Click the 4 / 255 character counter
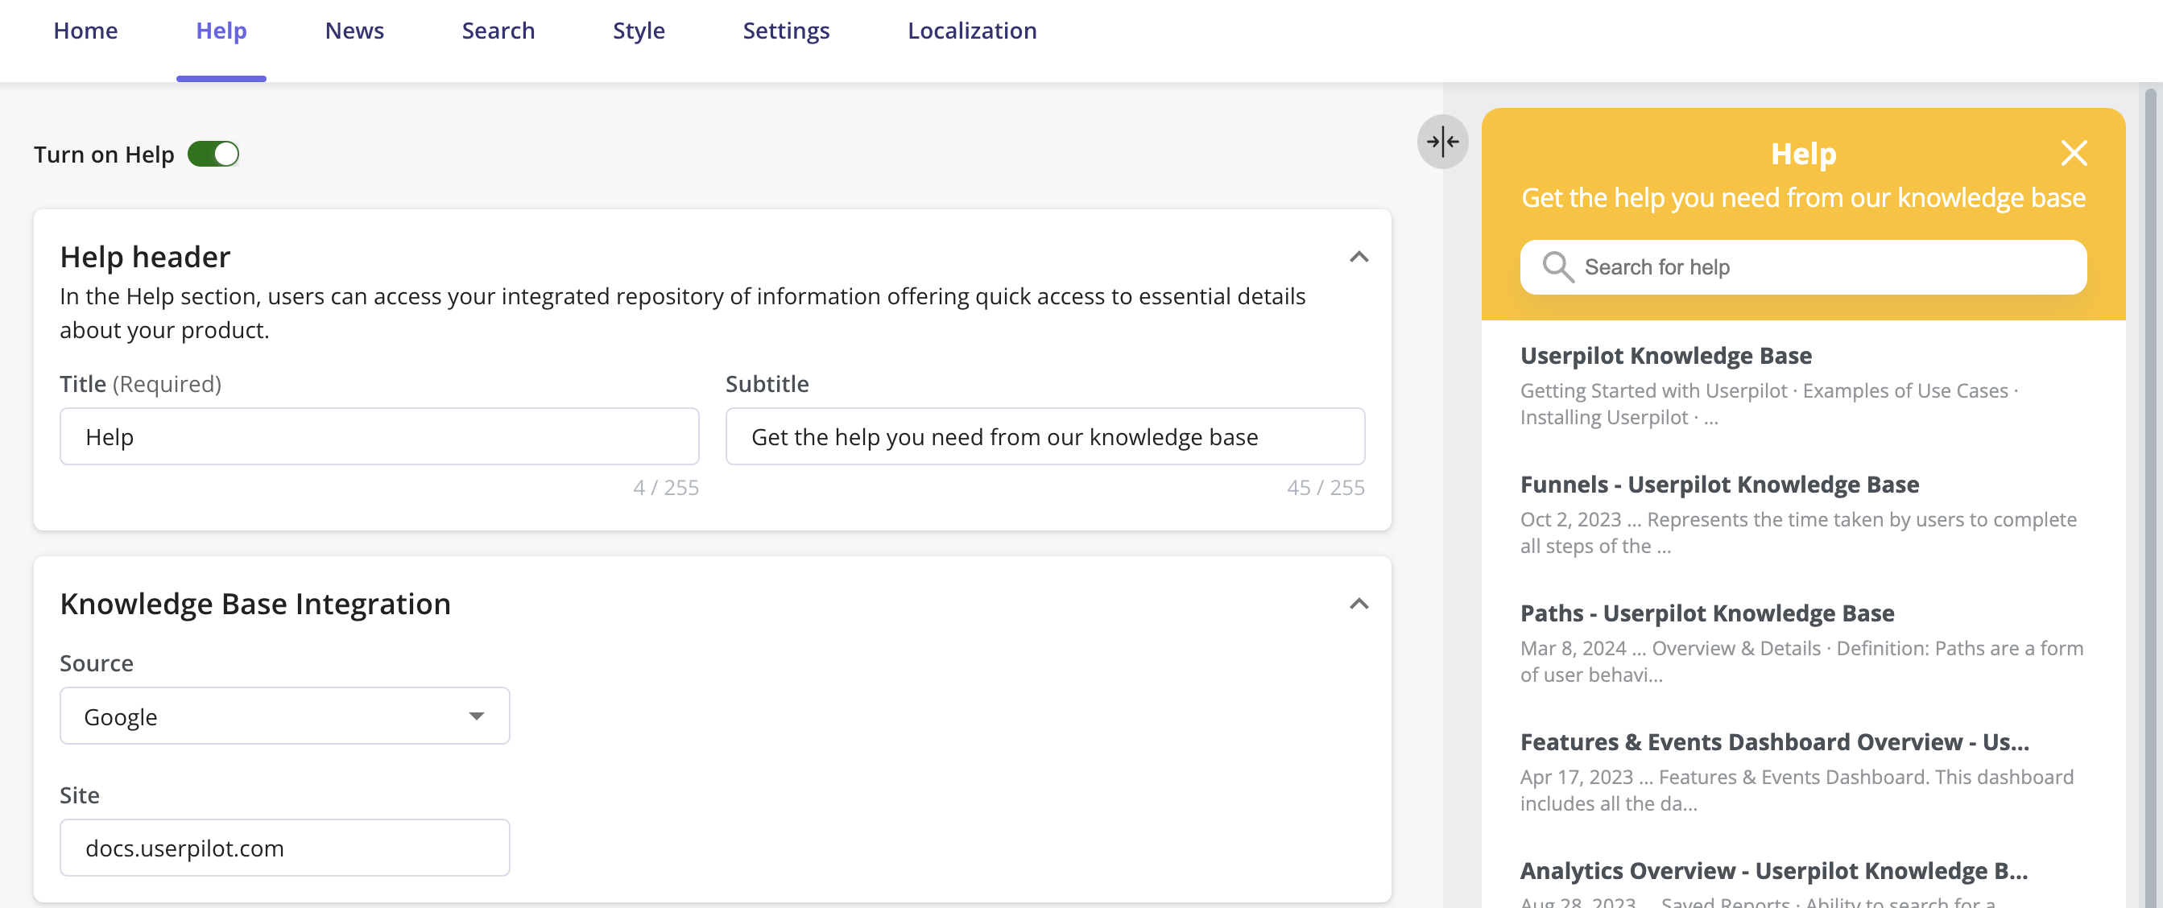 [x=666, y=488]
